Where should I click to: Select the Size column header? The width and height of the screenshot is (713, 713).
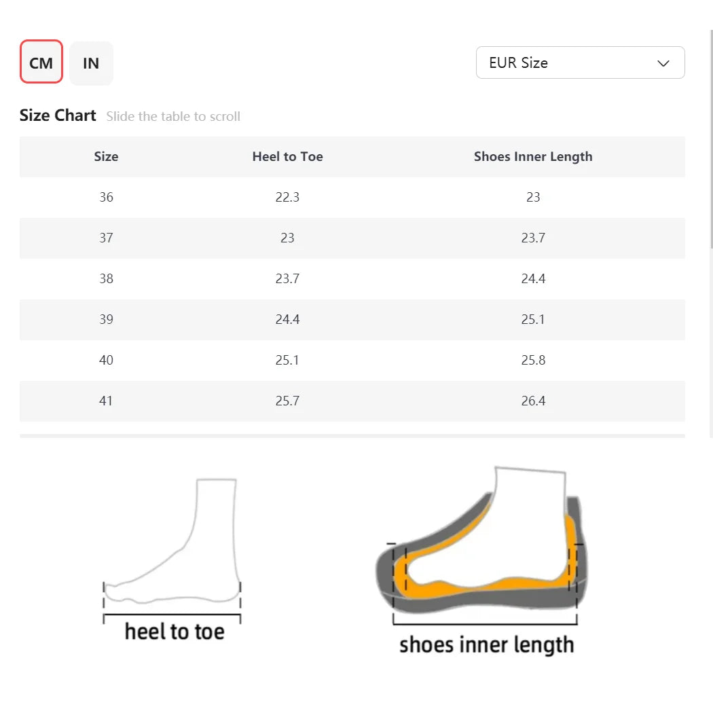[x=106, y=156]
